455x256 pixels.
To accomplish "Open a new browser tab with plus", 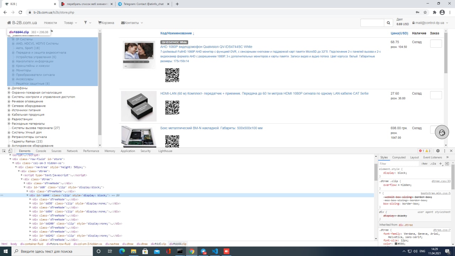I will 177,4.
